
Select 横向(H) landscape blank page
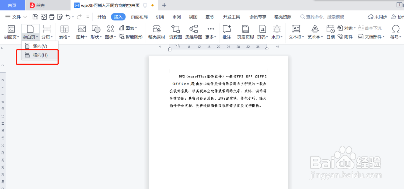[40, 55]
